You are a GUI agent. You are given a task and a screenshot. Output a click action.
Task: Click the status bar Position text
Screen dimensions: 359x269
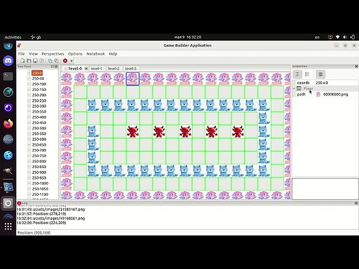tap(34, 233)
